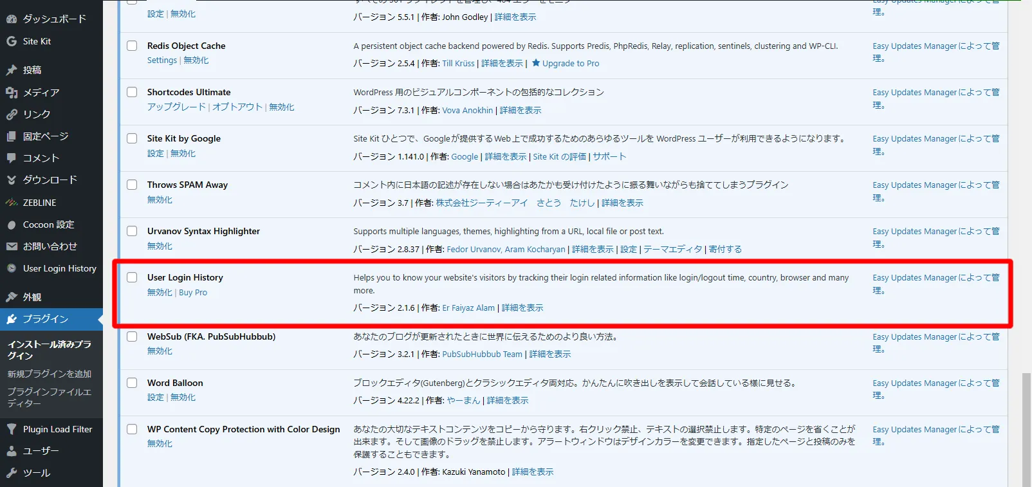Open 設定 under Word Balloon
This screenshot has height=487, width=1032.
click(x=156, y=398)
